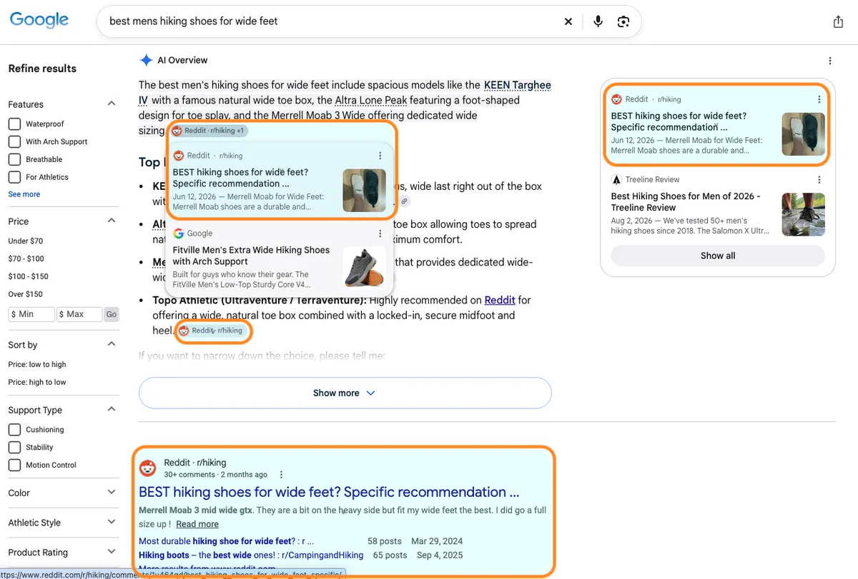858x579 pixels.
Task: Open the Fitville Men's Extra Wide Hiking Shoes title
Action: 251,256
